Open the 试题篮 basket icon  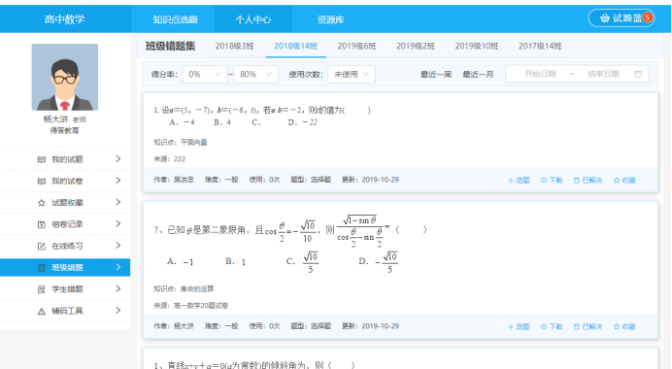(605, 18)
